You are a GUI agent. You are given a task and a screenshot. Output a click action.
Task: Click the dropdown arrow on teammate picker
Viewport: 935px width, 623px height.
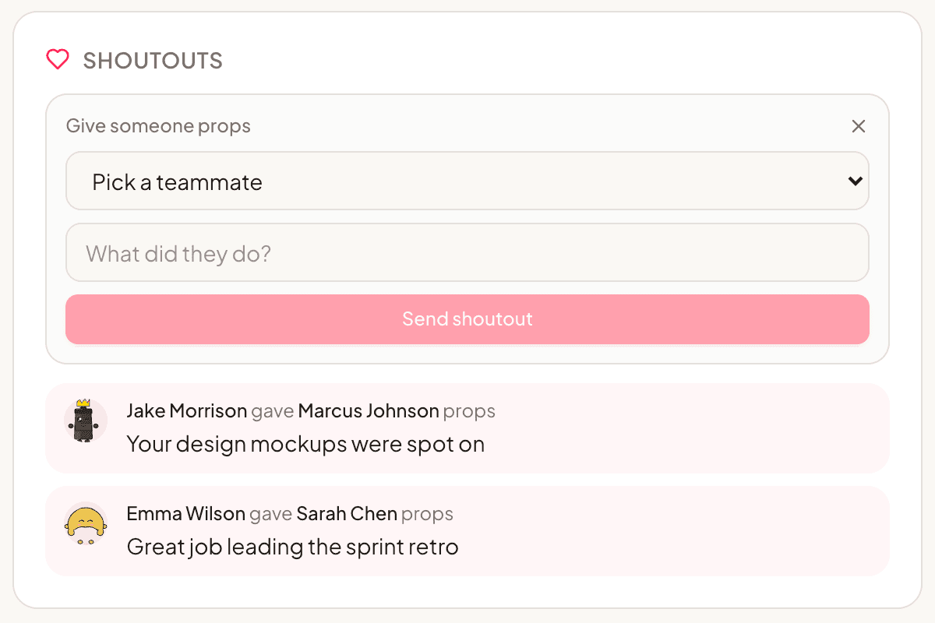853,181
